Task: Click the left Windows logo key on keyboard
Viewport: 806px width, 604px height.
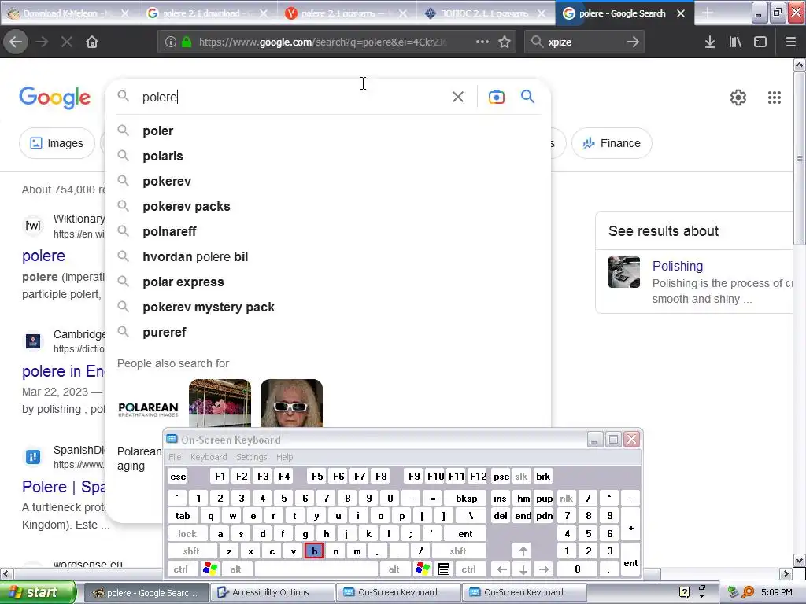Action: 210,569
